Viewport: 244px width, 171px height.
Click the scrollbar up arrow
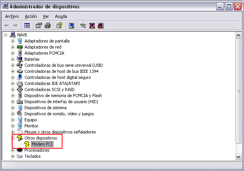[x=238, y=35]
